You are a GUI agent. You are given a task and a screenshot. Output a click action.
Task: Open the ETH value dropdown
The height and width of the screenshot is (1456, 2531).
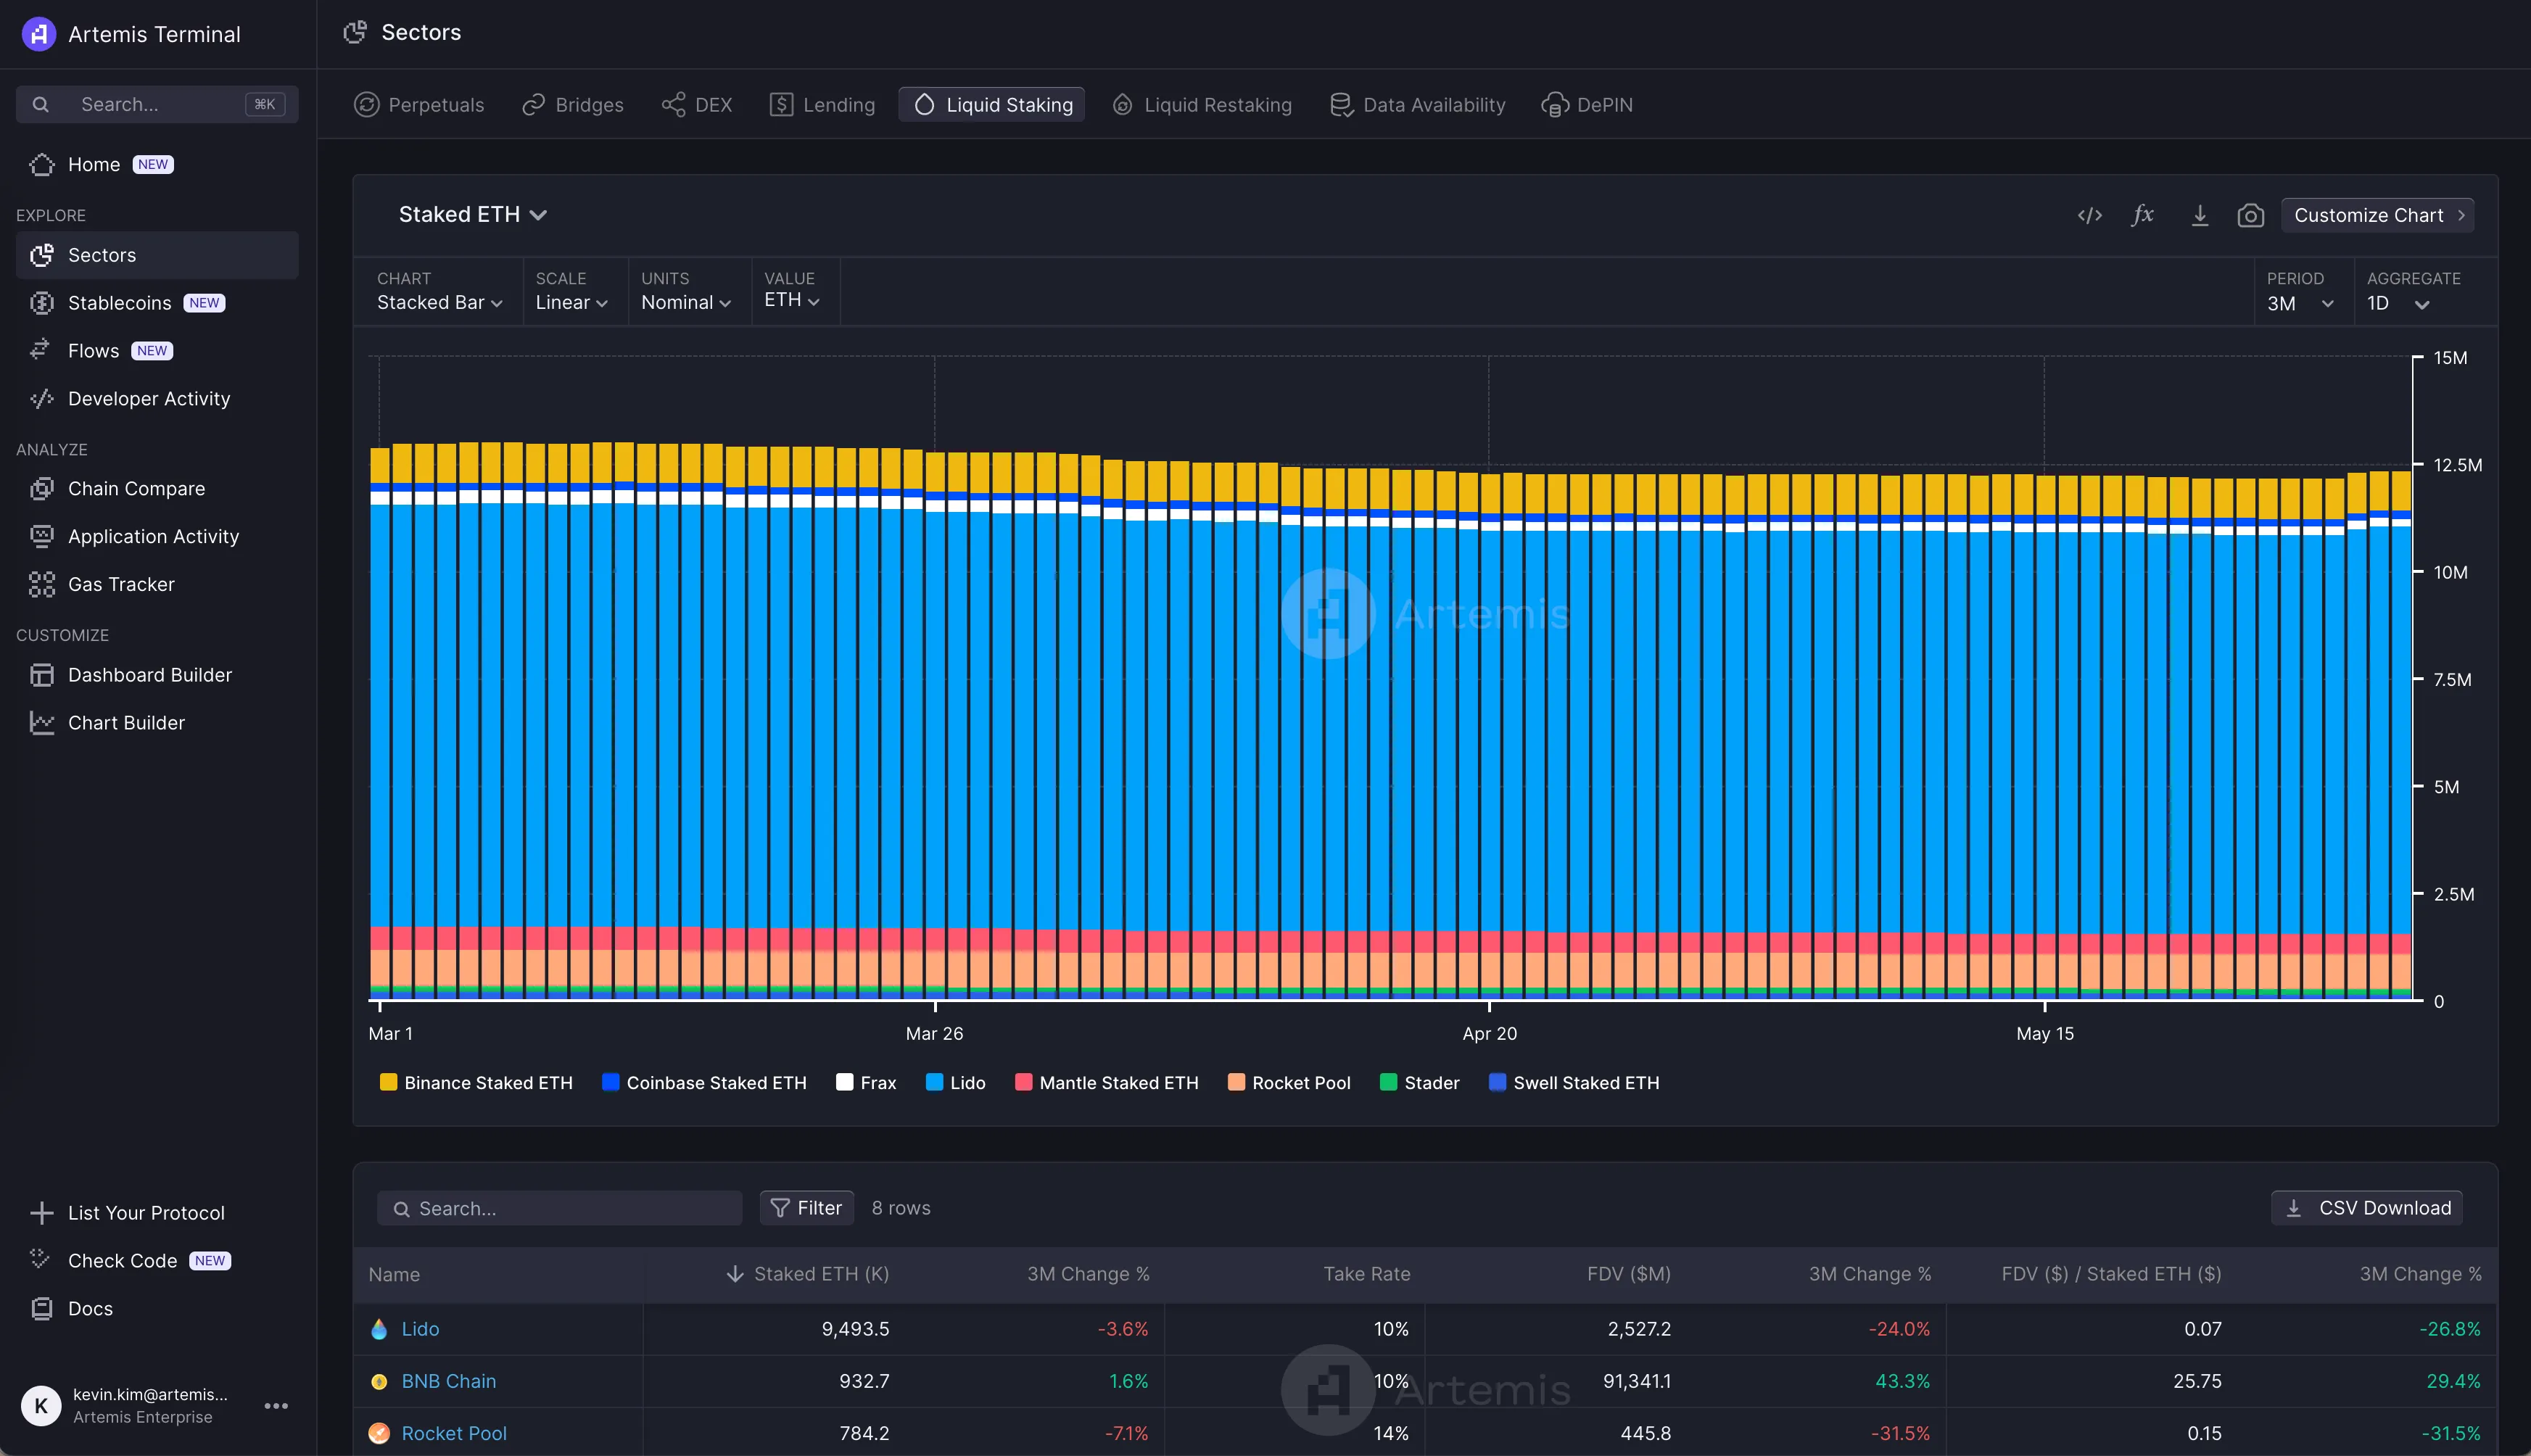[x=792, y=300]
